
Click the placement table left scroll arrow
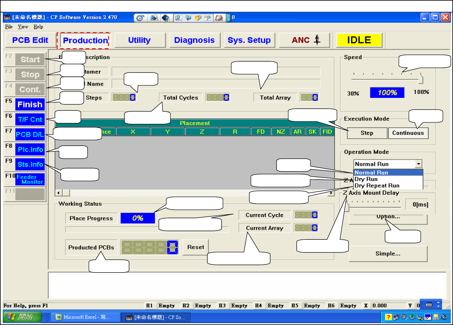pyautogui.click(x=59, y=193)
